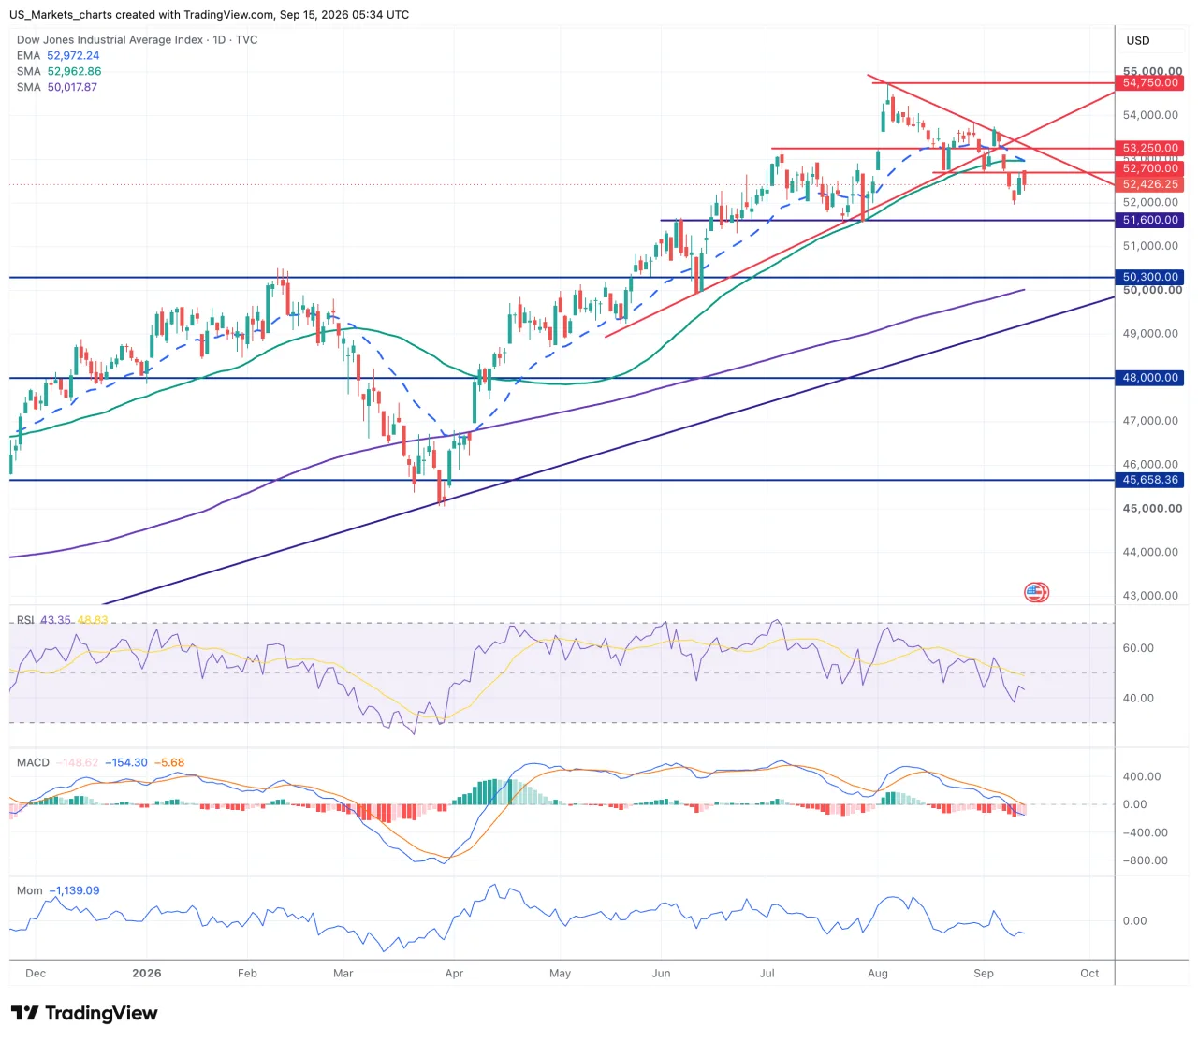
Task: Select the USD currency label
Action: point(1137,40)
